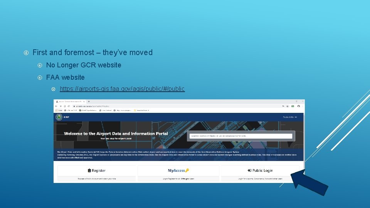Click the browser forward arrow

click(x=61, y=106)
